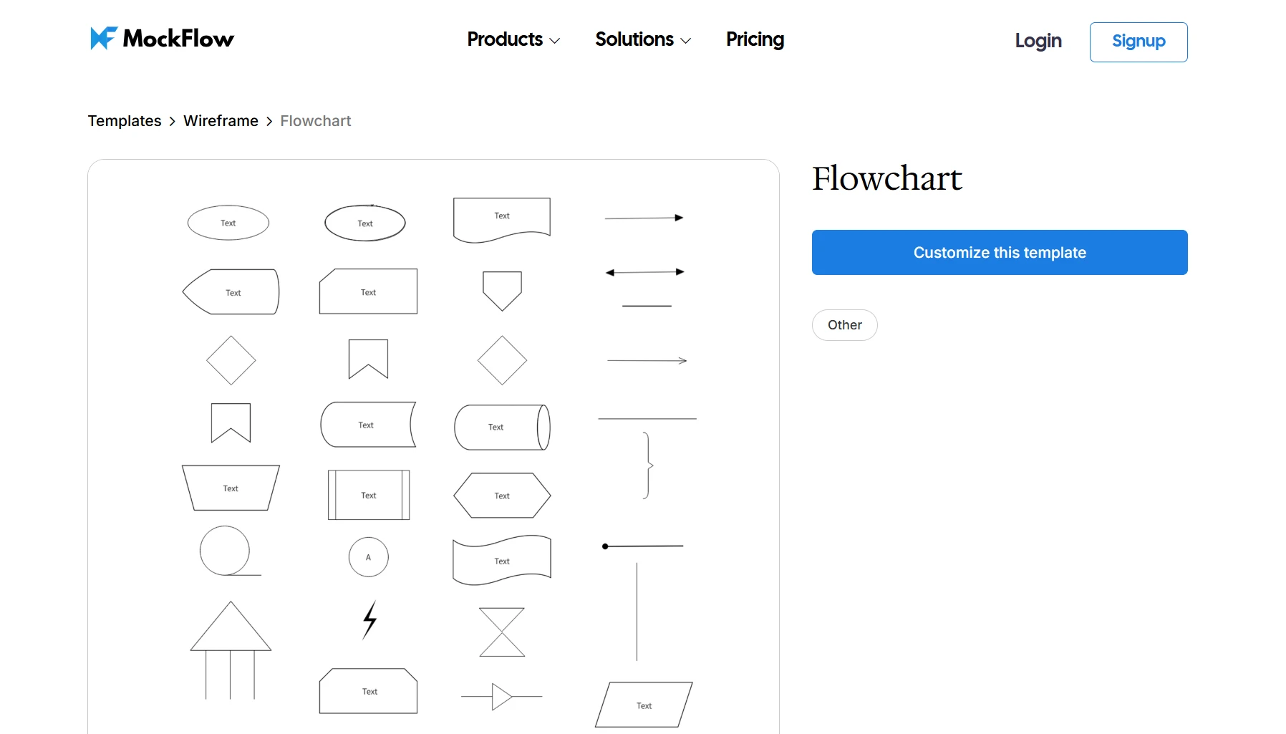Screen dimensions: 1286x734
Task: Click the MockFlow logo
Action: tap(161, 38)
